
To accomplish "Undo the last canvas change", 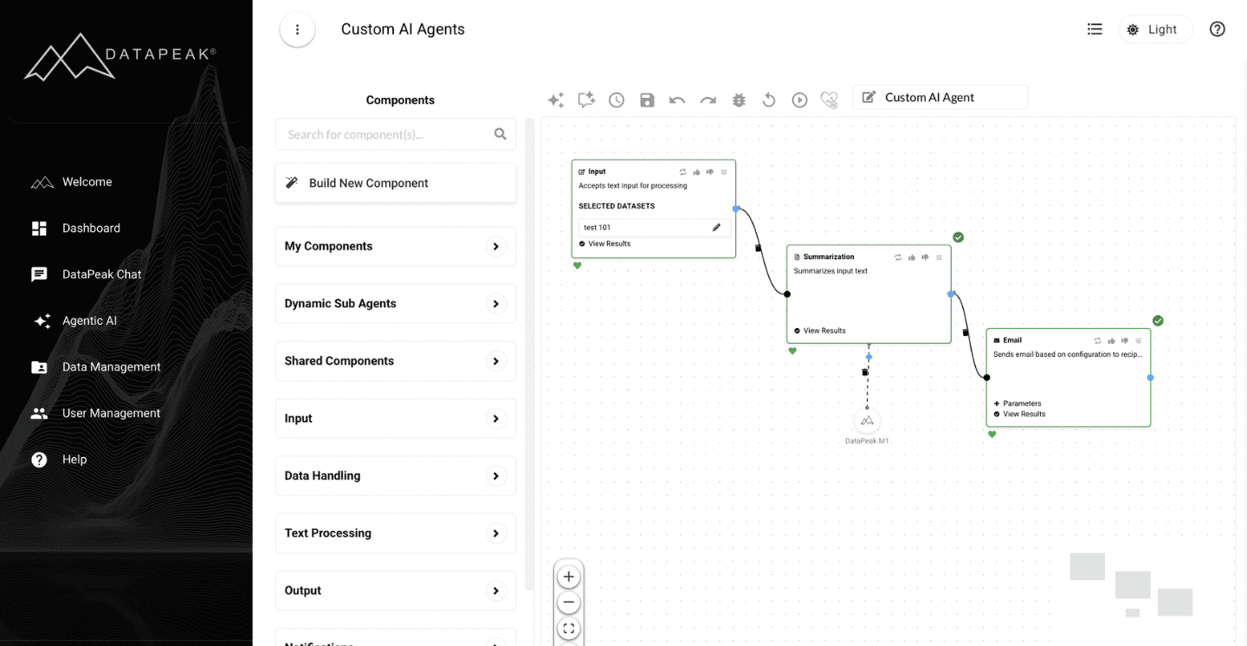I will 677,100.
